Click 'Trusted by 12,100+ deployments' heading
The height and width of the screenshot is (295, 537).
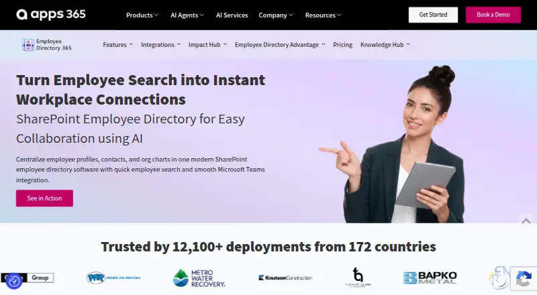pos(268,247)
